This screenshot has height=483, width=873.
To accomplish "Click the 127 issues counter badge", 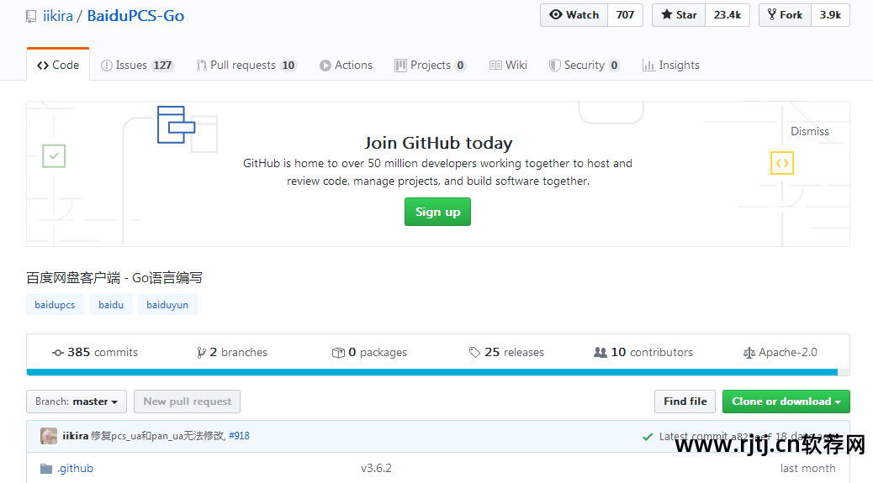I will 162,66.
